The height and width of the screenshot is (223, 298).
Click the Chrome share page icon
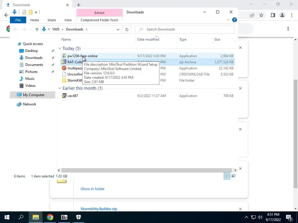(x=252, y=15)
